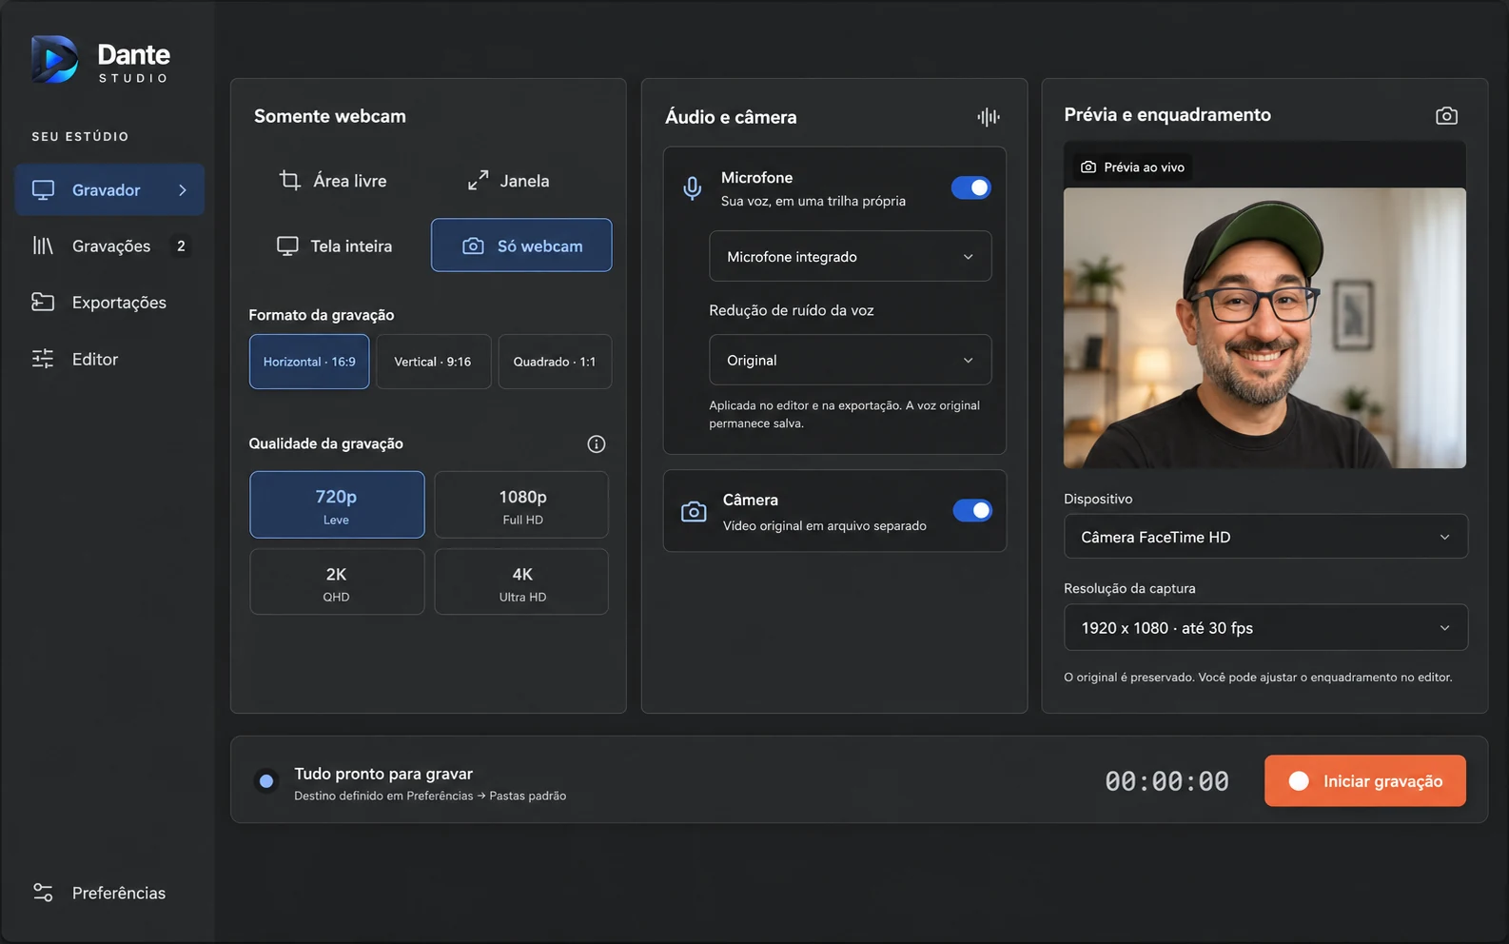Click the 00:00:00 recording timer
This screenshot has width=1509, height=944.
[1166, 781]
